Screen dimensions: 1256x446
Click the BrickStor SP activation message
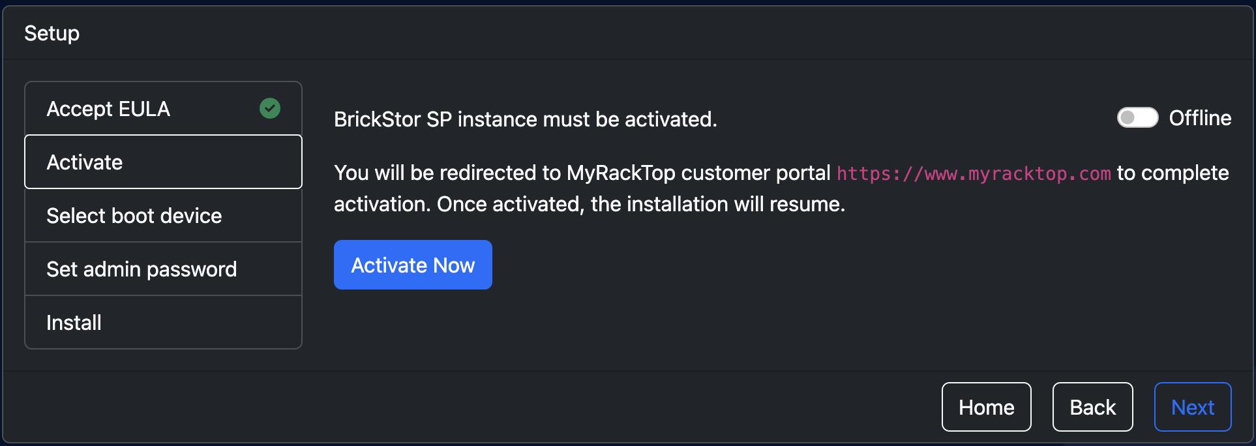pos(526,119)
